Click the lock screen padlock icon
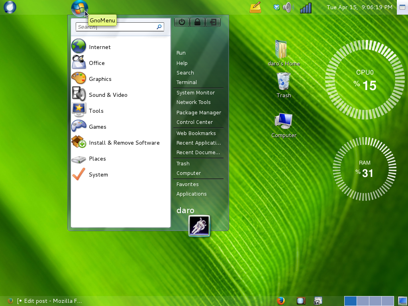This screenshot has height=306, width=408. pyautogui.click(x=197, y=22)
